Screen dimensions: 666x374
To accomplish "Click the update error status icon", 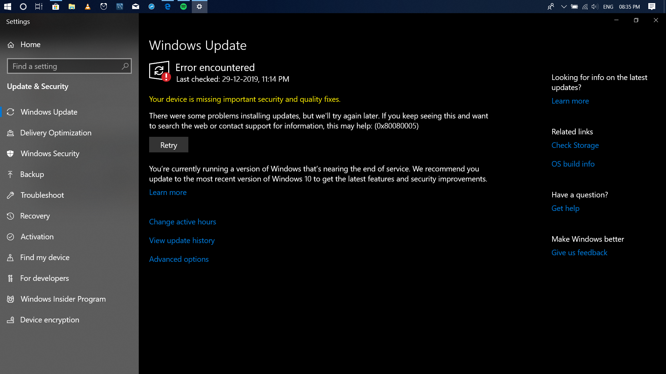I will click(x=160, y=71).
